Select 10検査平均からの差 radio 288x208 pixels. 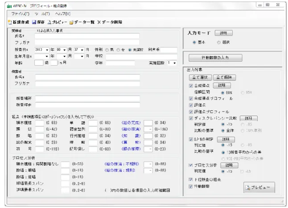[223, 152]
